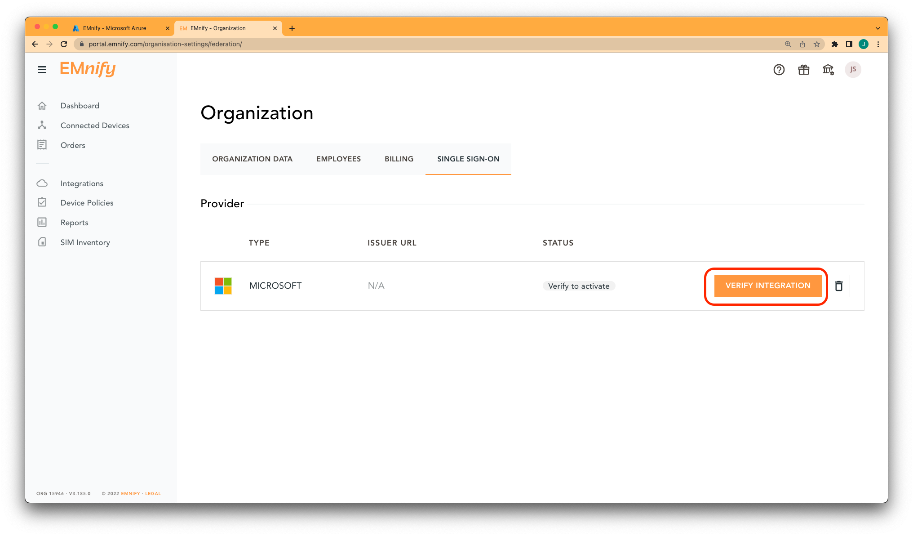Image resolution: width=913 pixels, height=536 pixels.
Task: Open the hamburger menu icon
Action: coord(41,70)
